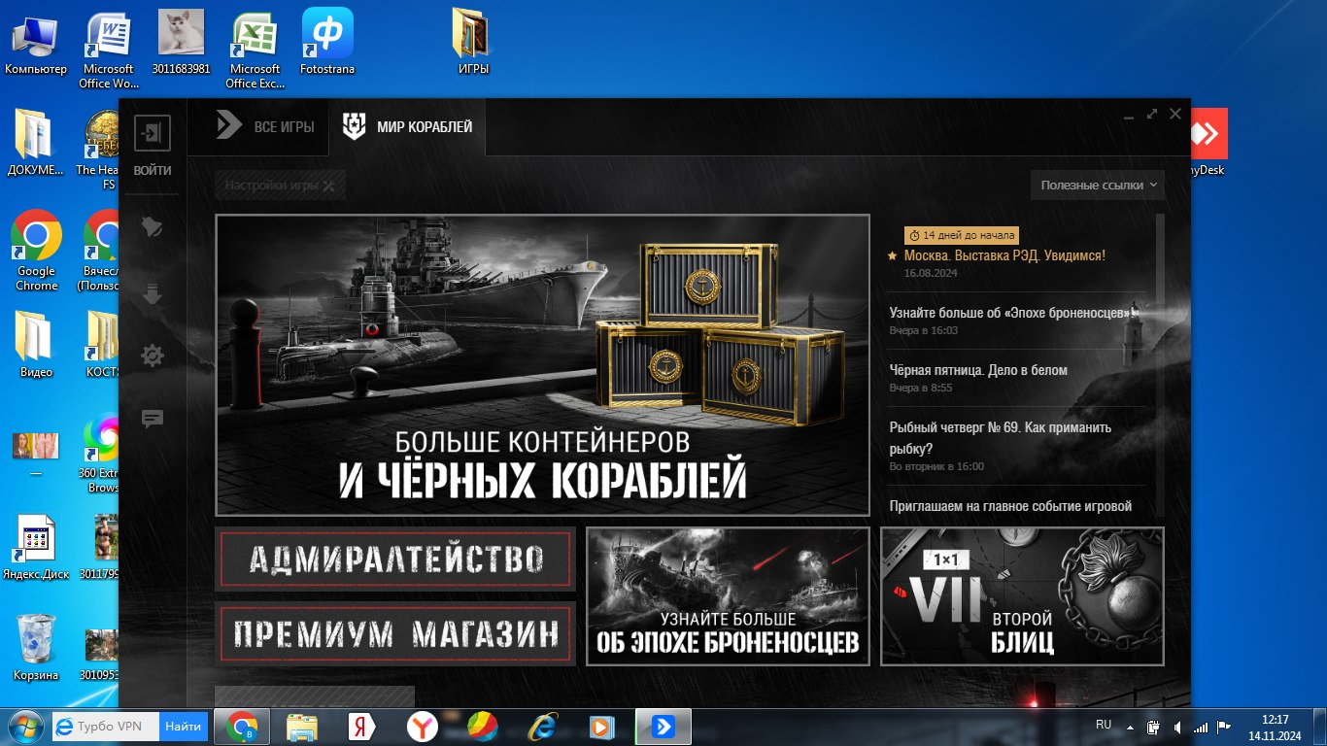This screenshot has height=746, width=1327.
Task: Click the Турбо VPN taskbar search field
Action: 105,726
